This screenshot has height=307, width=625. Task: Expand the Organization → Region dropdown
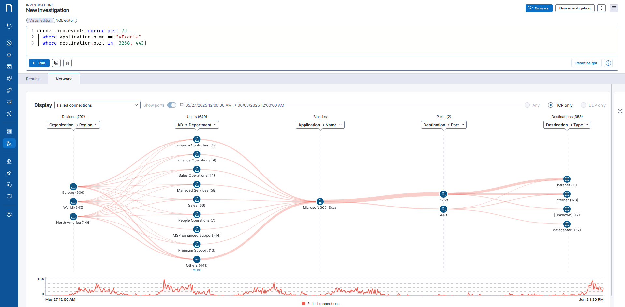[73, 125]
